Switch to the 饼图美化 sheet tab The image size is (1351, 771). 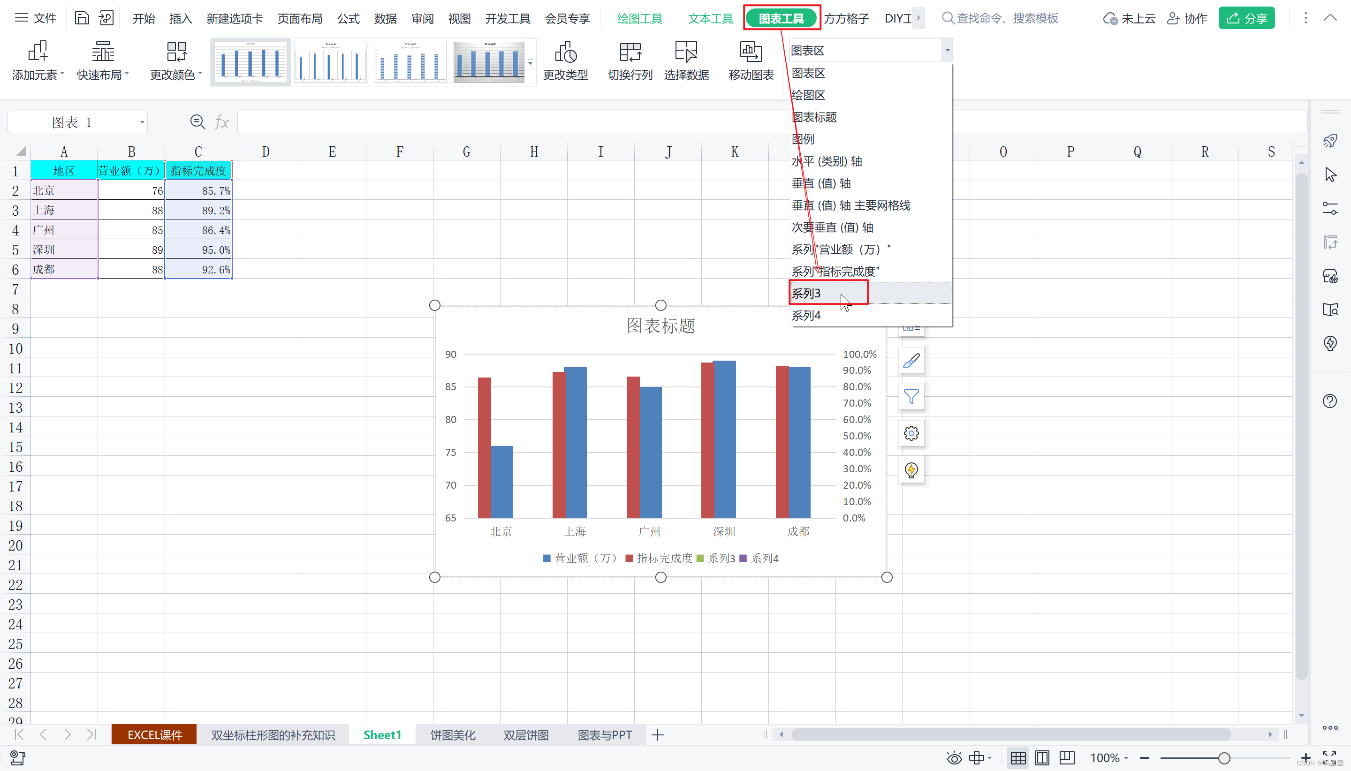click(452, 734)
